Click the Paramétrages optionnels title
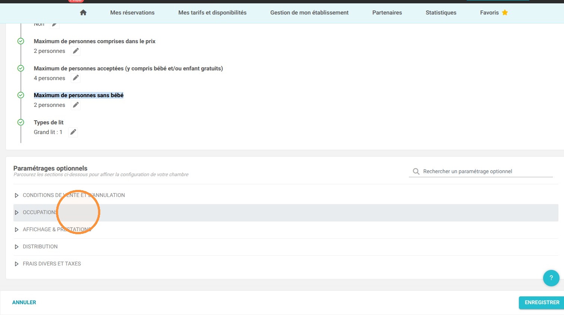The image size is (564, 315). point(50,168)
